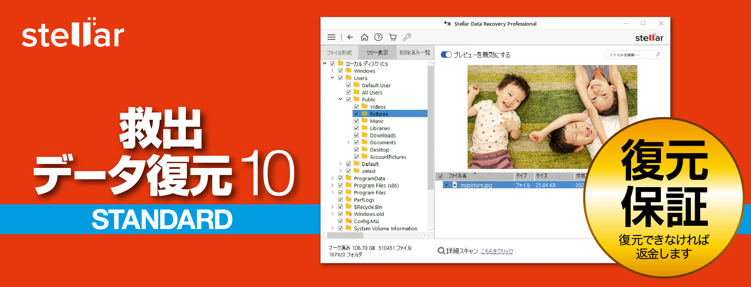Toggle the プレビューを無効にする switch
This screenshot has height=287, width=751.
coord(446,55)
